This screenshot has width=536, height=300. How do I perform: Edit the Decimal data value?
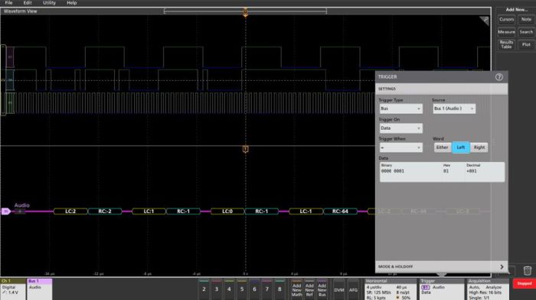coord(472,171)
